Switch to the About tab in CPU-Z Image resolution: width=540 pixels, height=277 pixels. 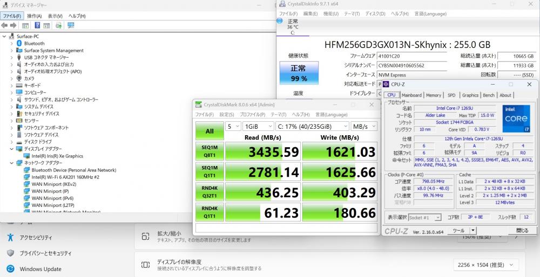pyautogui.click(x=505, y=95)
